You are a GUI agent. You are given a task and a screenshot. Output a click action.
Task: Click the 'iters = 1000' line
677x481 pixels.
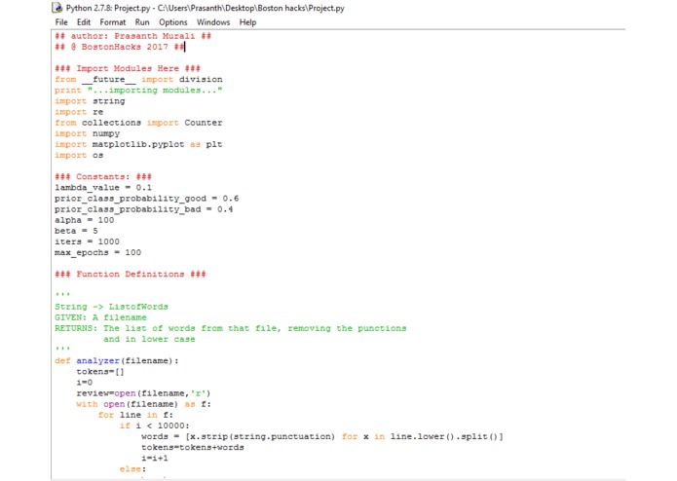pyautogui.click(x=88, y=241)
